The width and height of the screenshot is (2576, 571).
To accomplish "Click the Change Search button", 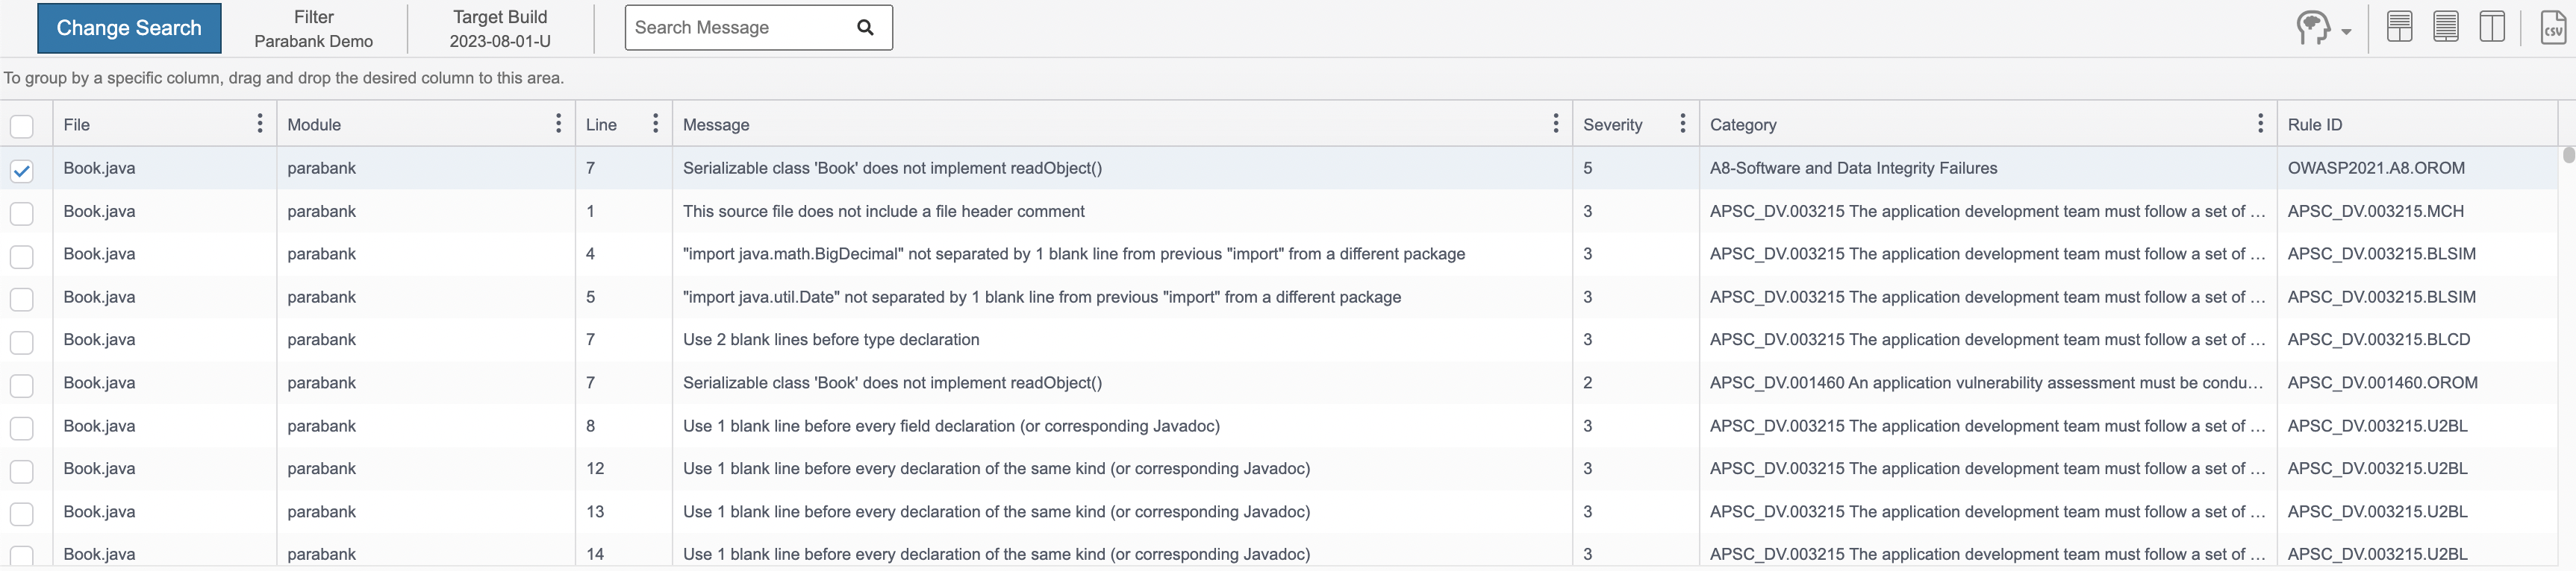I will [x=129, y=28].
